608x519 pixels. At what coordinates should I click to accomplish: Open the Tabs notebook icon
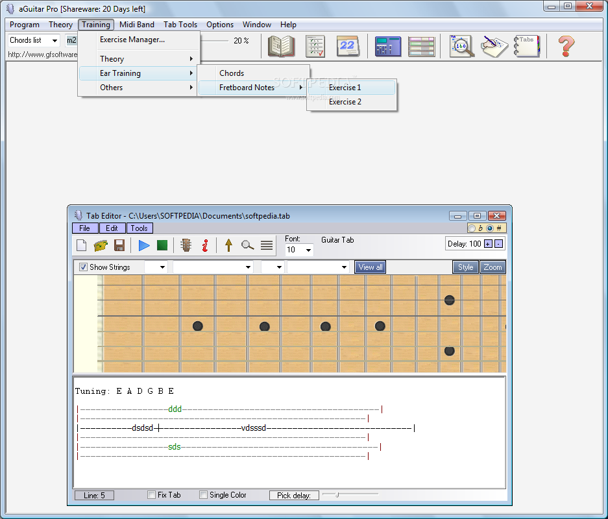coord(527,46)
